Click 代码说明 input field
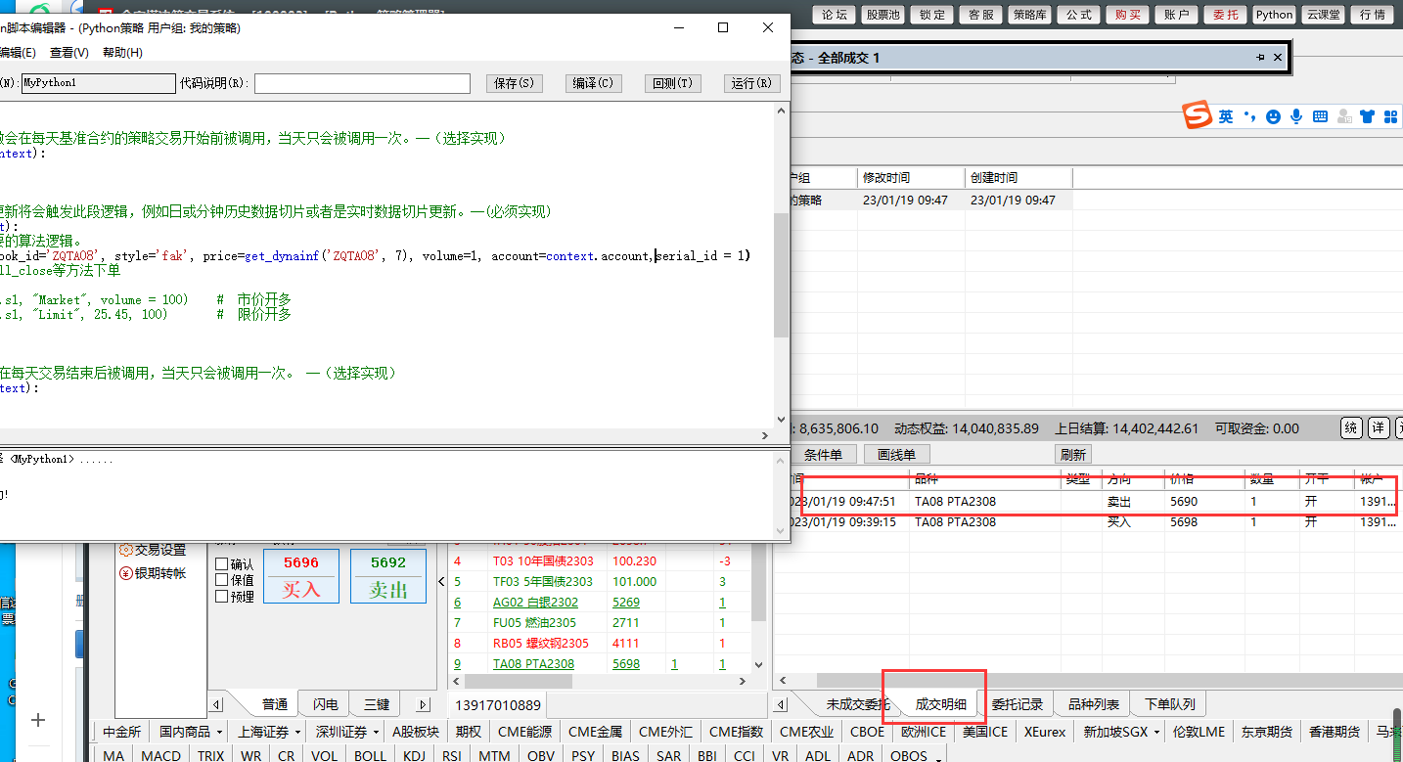 [x=362, y=83]
